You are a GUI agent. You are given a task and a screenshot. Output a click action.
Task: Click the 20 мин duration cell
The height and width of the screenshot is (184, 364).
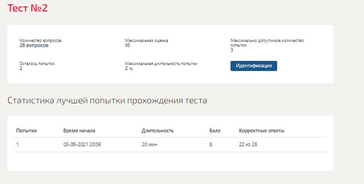(149, 144)
